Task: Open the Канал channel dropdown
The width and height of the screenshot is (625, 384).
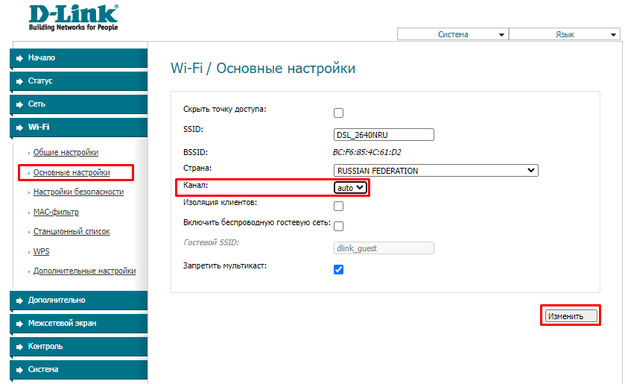Action: (350, 188)
